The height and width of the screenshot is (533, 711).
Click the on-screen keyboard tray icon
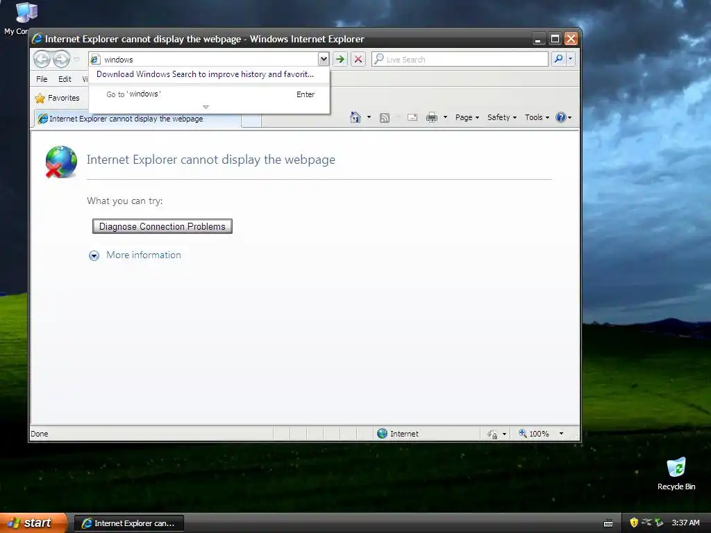click(608, 523)
